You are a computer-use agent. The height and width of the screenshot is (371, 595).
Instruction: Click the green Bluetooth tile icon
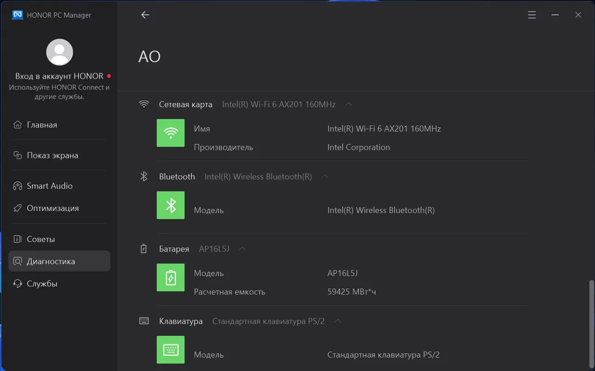pyautogui.click(x=171, y=205)
